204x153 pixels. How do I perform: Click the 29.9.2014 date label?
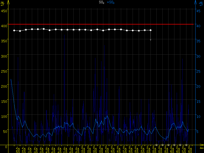click(x=18, y=149)
